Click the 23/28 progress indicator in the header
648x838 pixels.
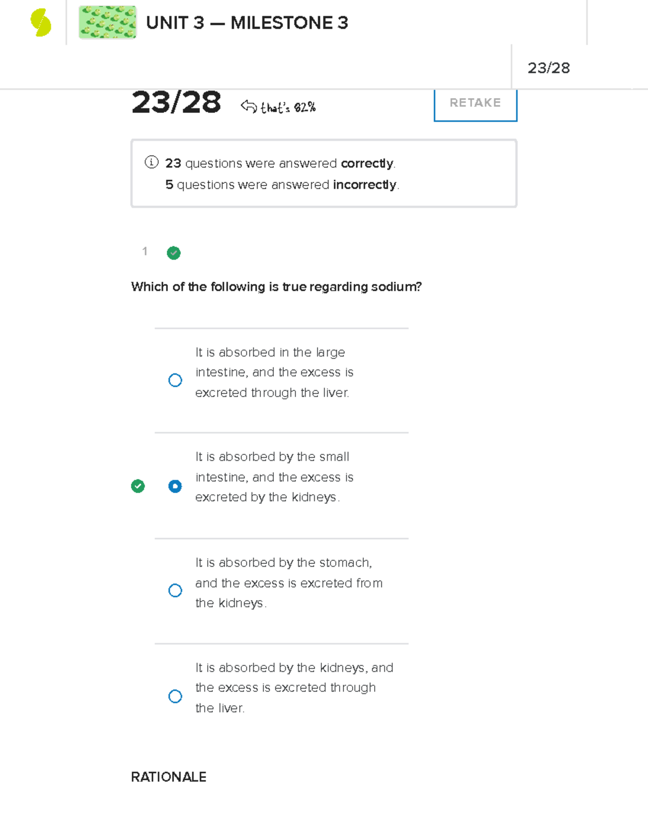click(x=549, y=67)
